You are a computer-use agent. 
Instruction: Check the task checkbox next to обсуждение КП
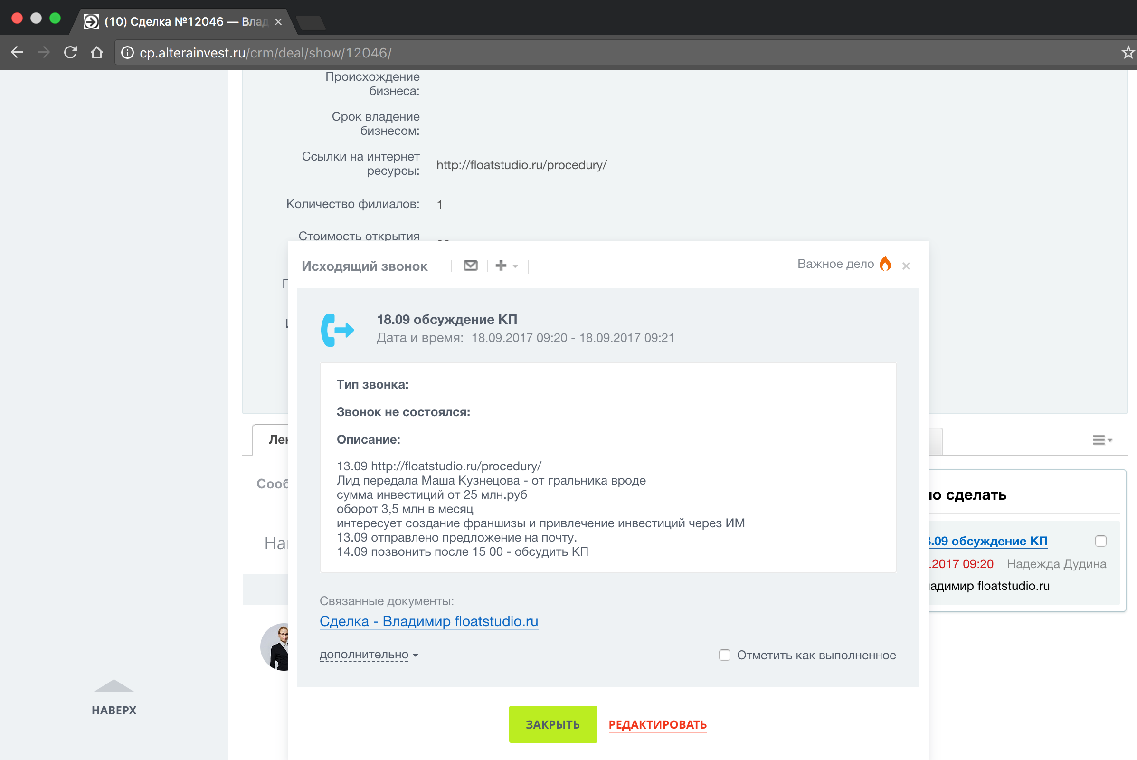pos(1101,541)
